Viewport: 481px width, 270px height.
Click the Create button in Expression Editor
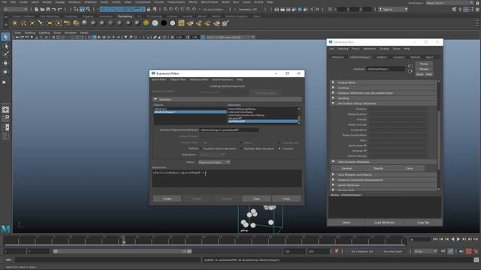tap(167, 199)
